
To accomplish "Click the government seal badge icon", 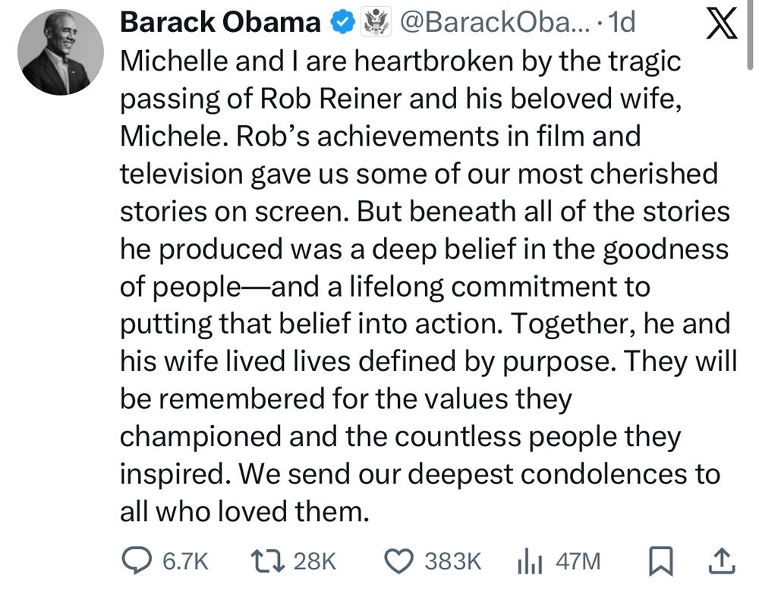I will [x=374, y=24].
